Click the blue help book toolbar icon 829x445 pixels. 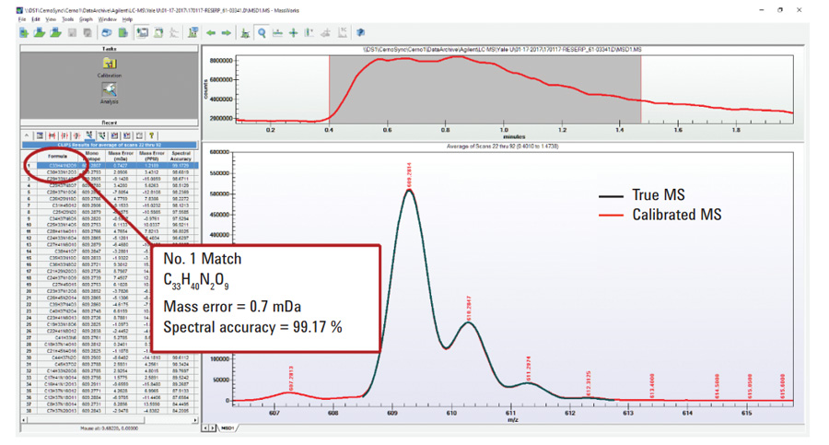click(x=361, y=33)
